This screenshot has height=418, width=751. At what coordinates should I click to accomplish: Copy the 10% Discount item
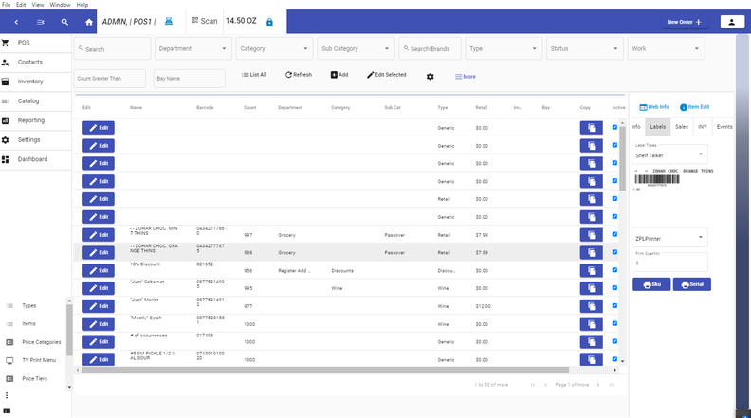[x=592, y=270]
